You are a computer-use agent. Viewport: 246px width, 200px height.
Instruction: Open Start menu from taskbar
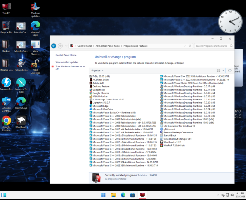pyautogui.click(x=103, y=195)
